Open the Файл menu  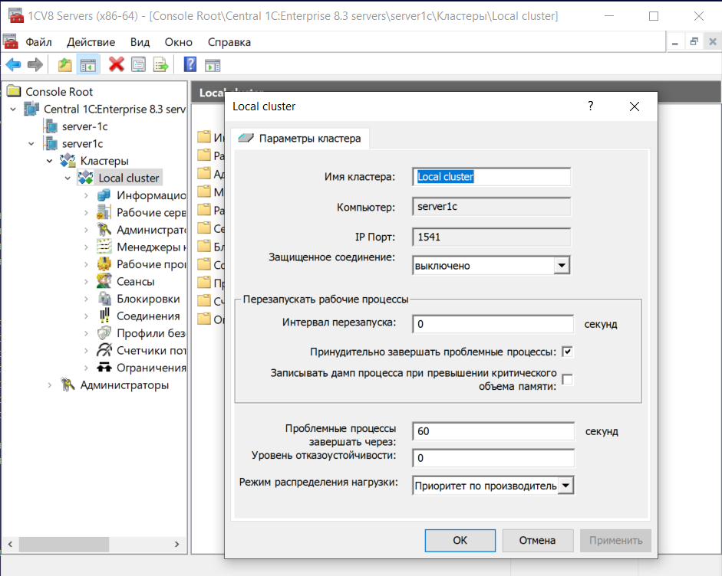pos(38,42)
